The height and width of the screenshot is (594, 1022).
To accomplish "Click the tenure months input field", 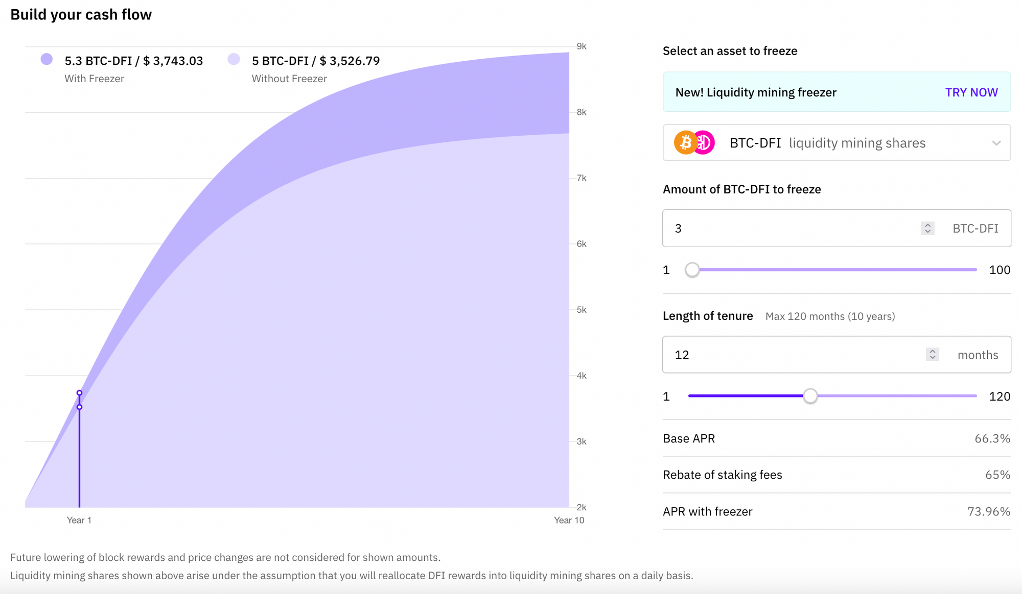I will click(x=792, y=355).
